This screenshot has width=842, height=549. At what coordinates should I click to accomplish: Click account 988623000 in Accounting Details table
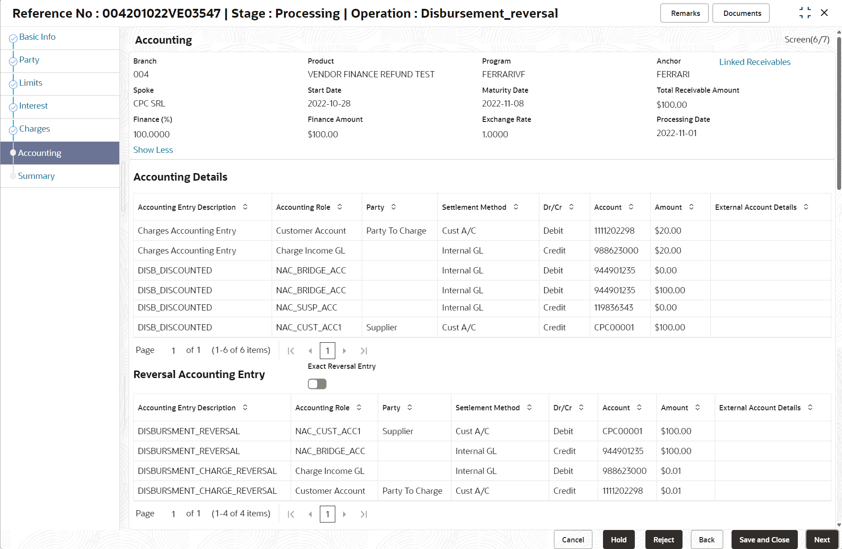click(616, 250)
